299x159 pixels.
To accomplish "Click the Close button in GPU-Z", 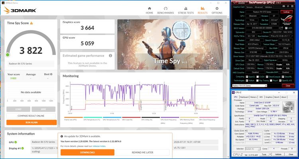I will [288, 86].
